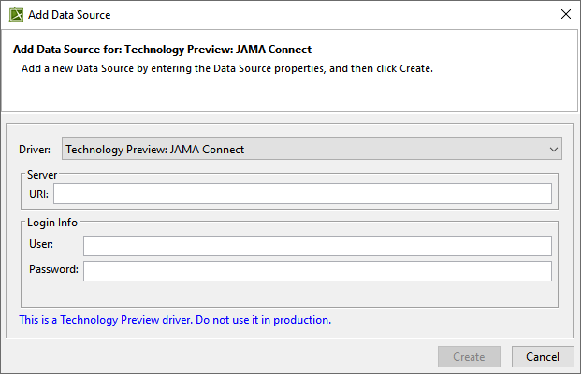Click into the URI text field
Screen dimensions: 581x374
(x=302, y=194)
